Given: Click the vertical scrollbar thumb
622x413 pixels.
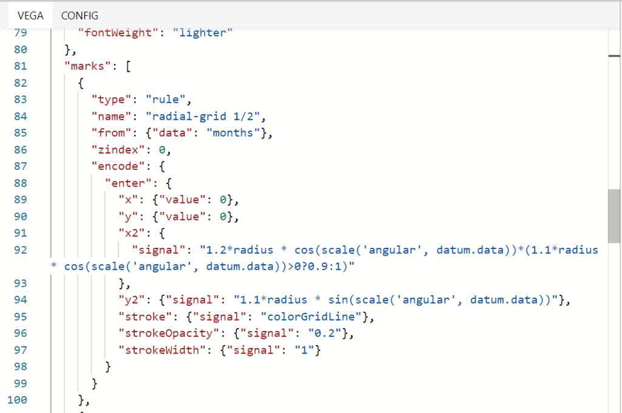Looking at the screenshot, I should click(x=614, y=216).
